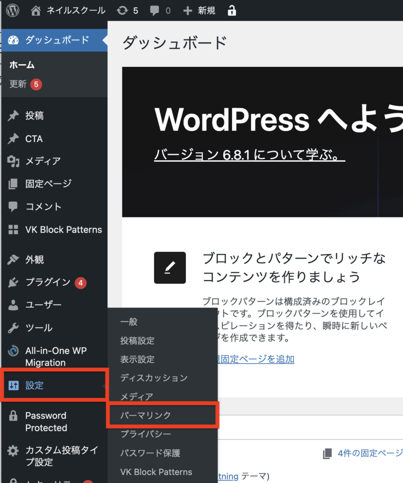The image size is (403, 483).
Task: Click the pencil edit icon in welcome panel
Action: (x=170, y=268)
